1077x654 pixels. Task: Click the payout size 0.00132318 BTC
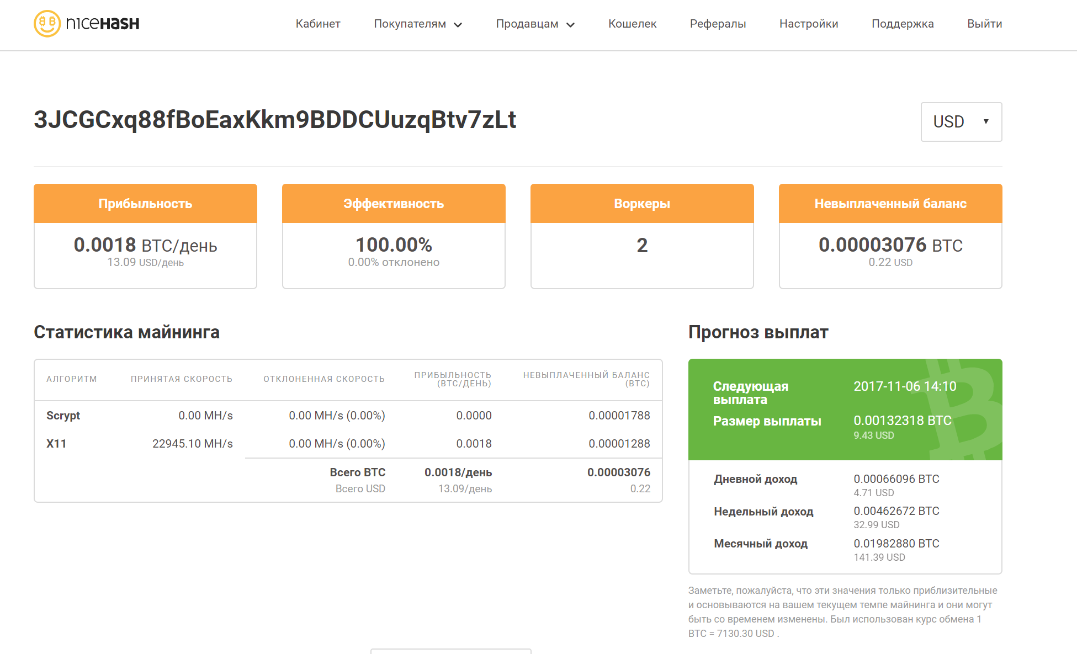point(903,421)
